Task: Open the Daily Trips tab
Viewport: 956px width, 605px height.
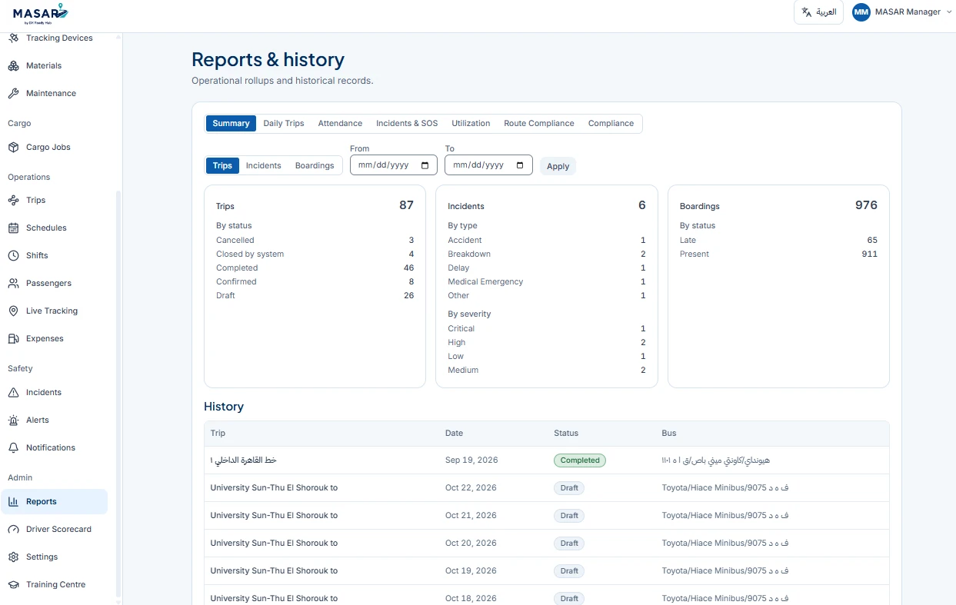Action: click(284, 123)
